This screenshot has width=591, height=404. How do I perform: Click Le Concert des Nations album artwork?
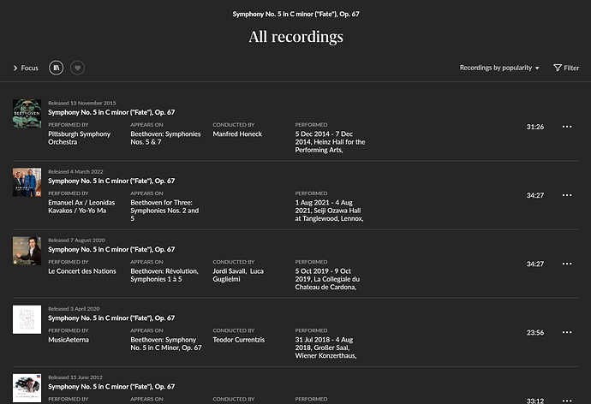click(x=27, y=251)
